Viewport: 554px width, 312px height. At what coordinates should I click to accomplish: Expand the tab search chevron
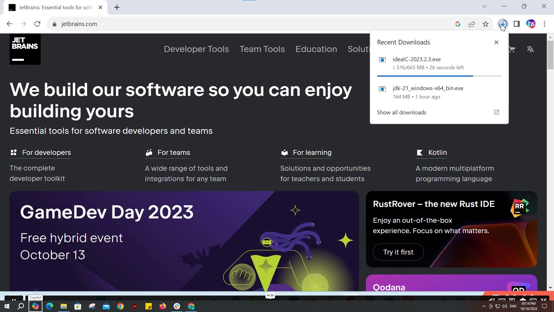point(484,6)
